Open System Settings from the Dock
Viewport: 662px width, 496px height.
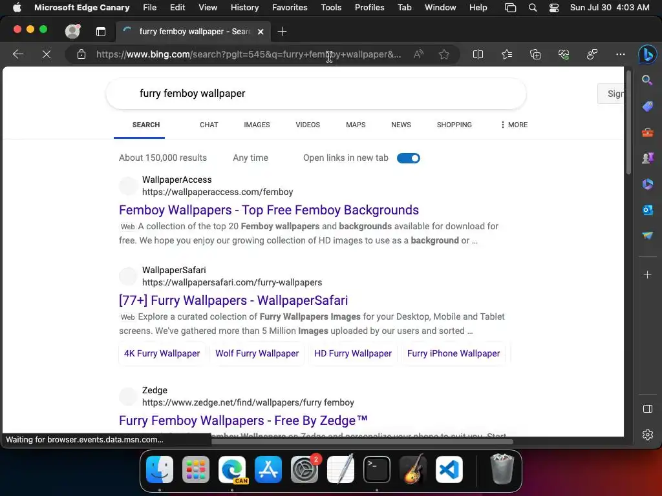tap(304, 470)
